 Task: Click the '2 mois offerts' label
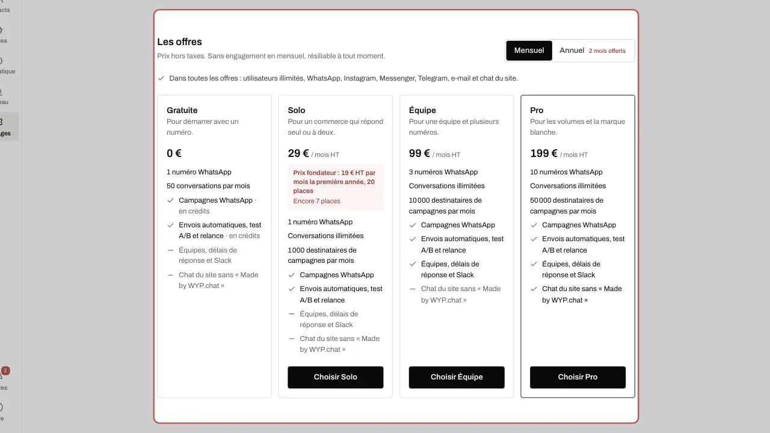click(607, 51)
